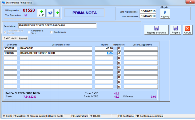The width and height of the screenshot is (195, 120).
Task: Click the Tipo Operazione value M
Action: coord(26,15)
